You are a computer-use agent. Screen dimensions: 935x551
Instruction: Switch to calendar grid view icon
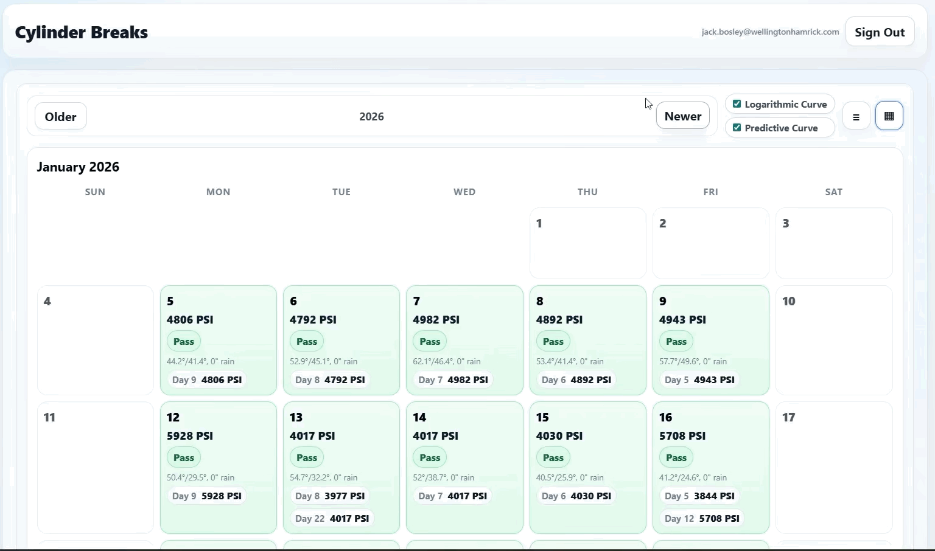(x=889, y=116)
